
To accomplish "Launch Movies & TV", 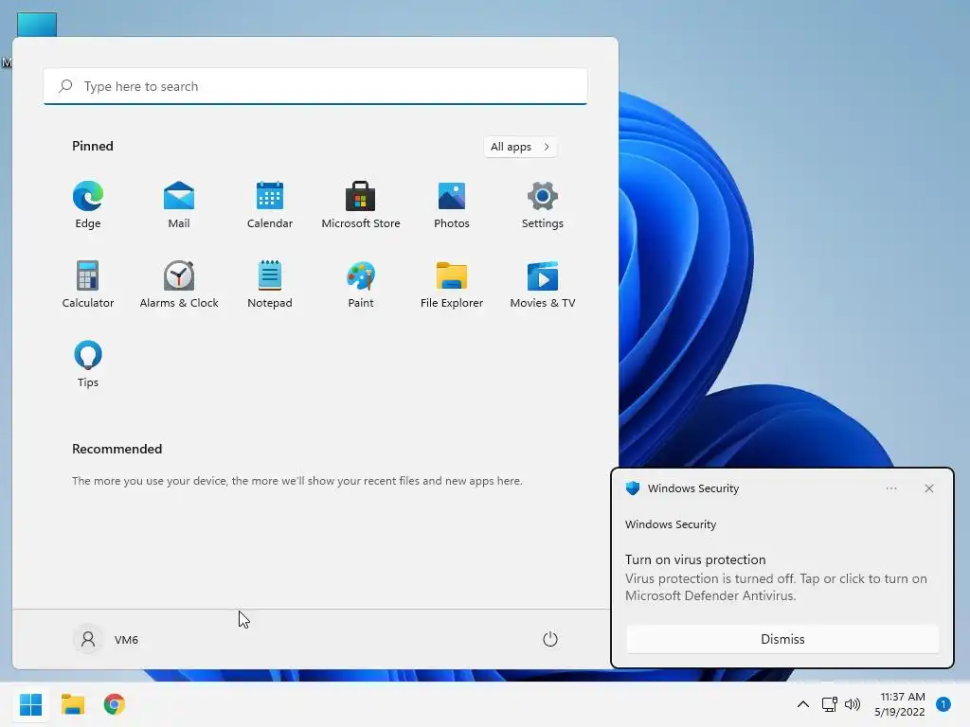I will pyautogui.click(x=543, y=285).
